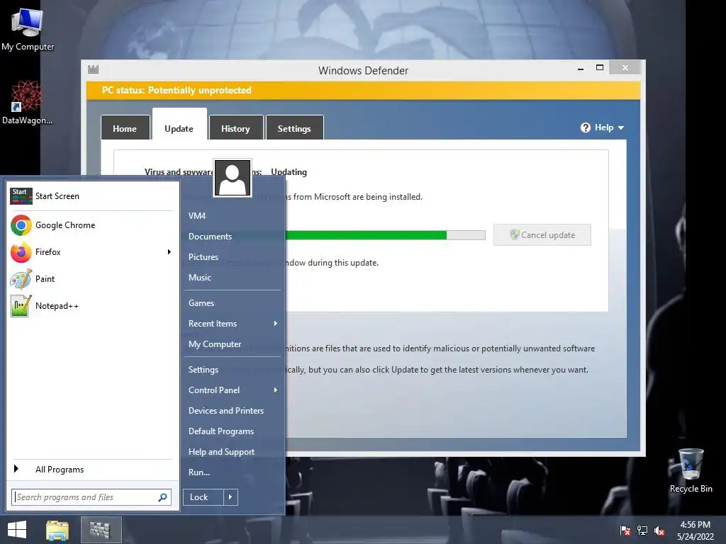Open Documents from Start menu
Viewport: 726px width, 544px height.
[233, 237]
